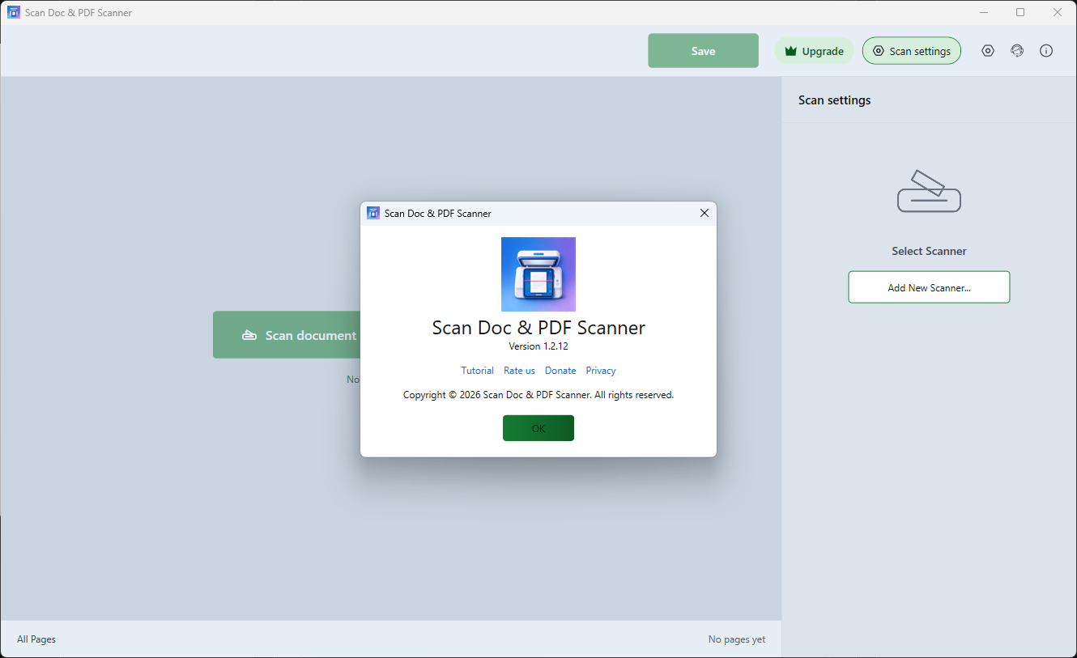The width and height of the screenshot is (1077, 658).
Task: Click Add New Scanner button
Action: point(929,287)
